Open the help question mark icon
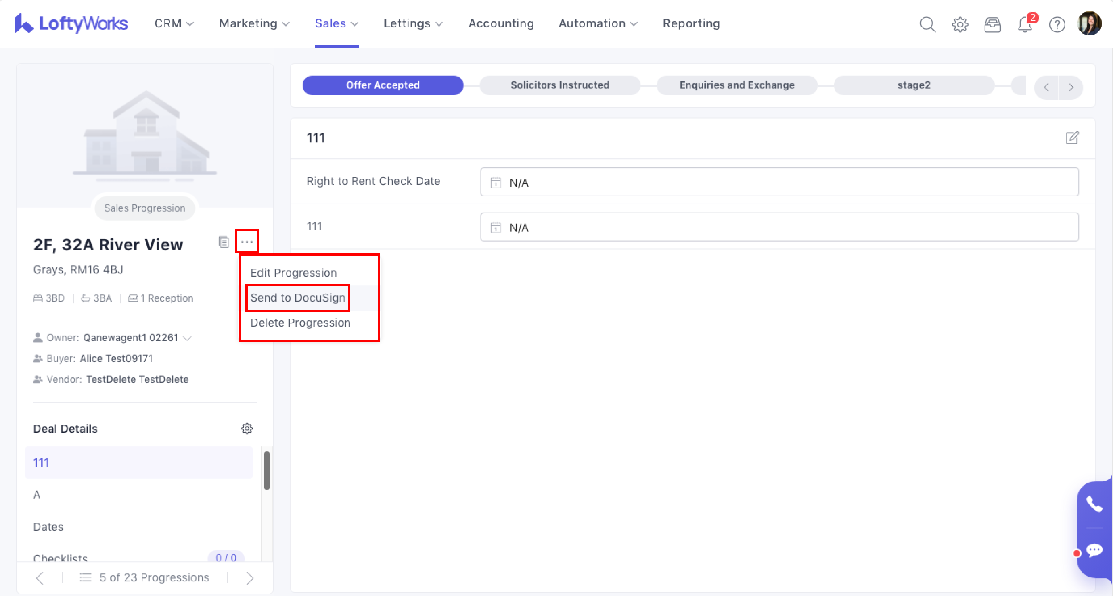The height and width of the screenshot is (596, 1113). 1057,24
